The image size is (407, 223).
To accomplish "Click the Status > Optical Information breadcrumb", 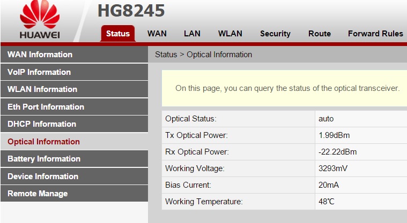I will coord(203,55).
